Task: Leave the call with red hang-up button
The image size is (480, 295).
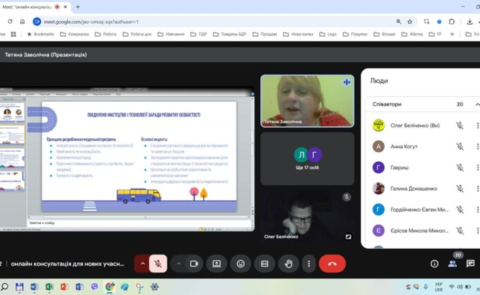Action: 332,264
